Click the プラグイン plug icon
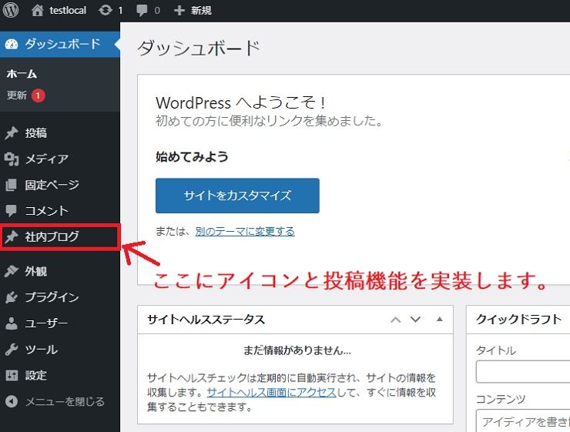Viewport: 570px width, 432px height. pos(12,297)
